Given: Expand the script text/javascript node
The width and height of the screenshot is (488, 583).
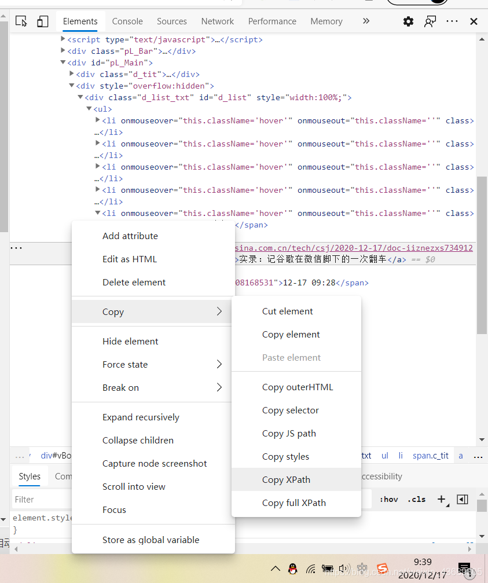Looking at the screenshot, I should (x=63, y=39).
